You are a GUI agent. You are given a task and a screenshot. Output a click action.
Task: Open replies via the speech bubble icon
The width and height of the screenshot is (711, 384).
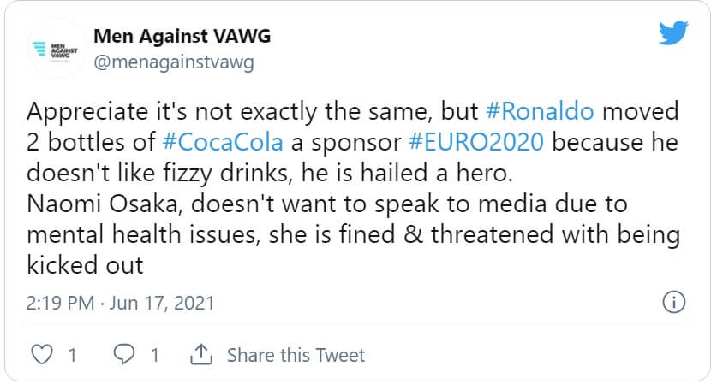click(x=123, y=354)
